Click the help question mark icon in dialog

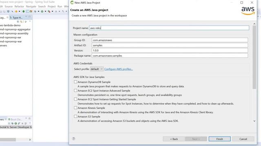click(x=73, y=139)
